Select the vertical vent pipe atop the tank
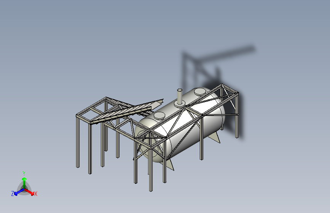Screen dimensions: 330x213 click(x=180, y=96)
